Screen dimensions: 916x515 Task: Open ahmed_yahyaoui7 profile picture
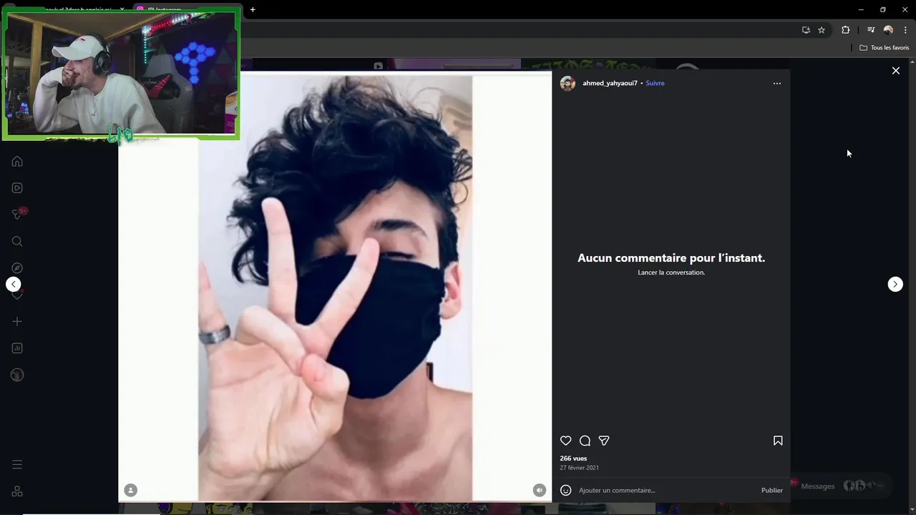[x=568, y=84]
